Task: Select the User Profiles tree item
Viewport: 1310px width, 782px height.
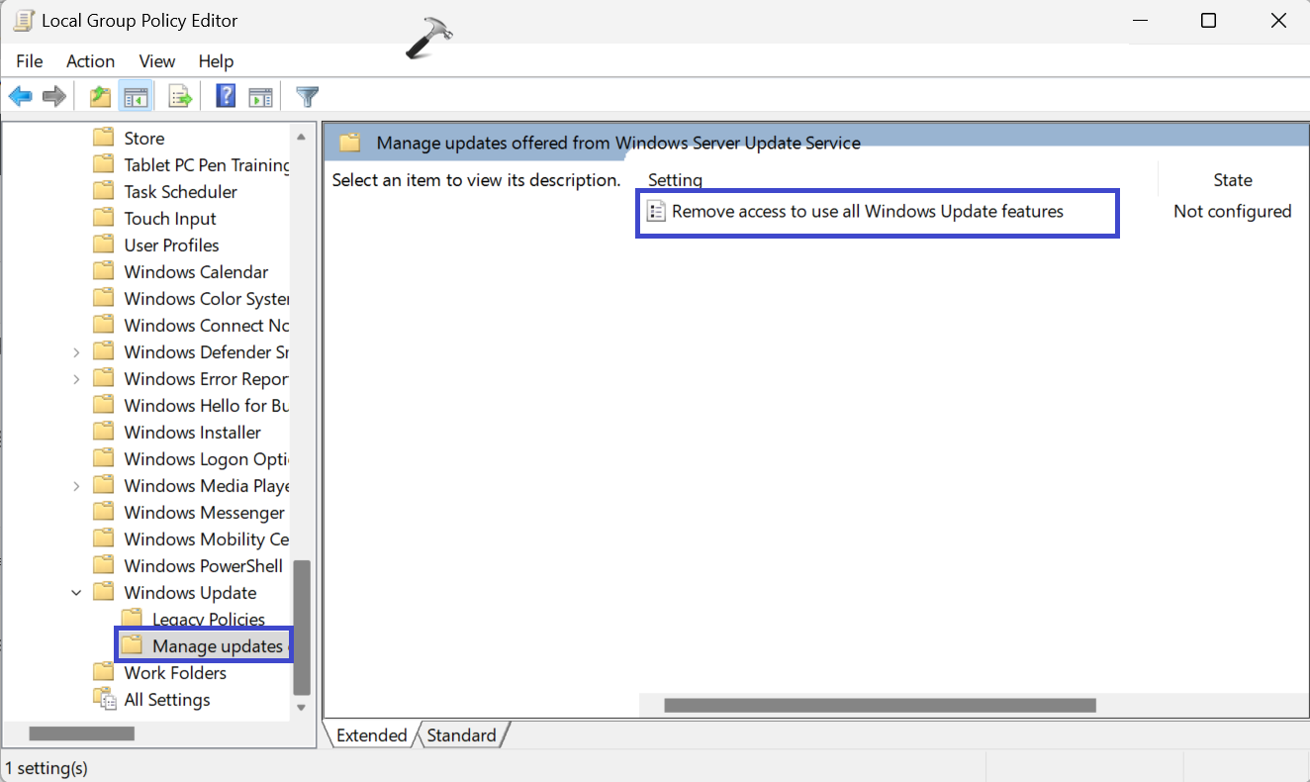Action: point(172,244)
